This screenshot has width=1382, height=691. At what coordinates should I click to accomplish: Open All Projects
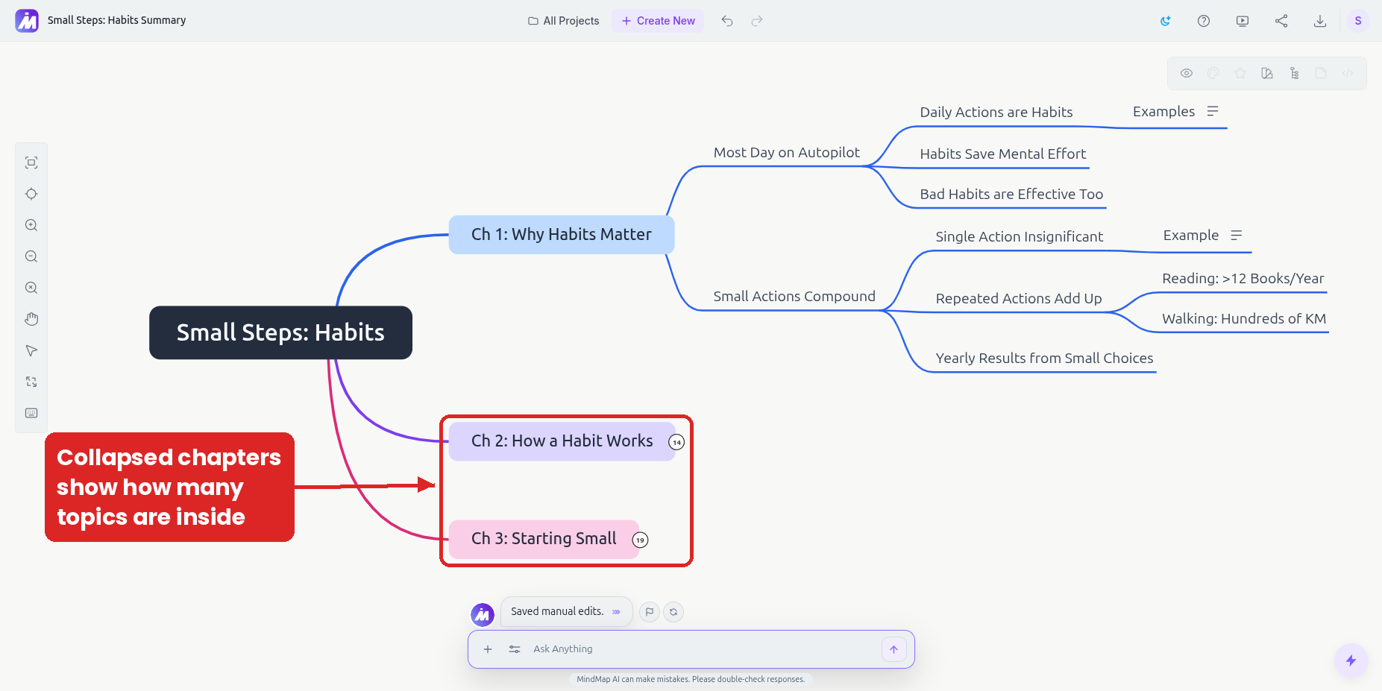(564, 21)
